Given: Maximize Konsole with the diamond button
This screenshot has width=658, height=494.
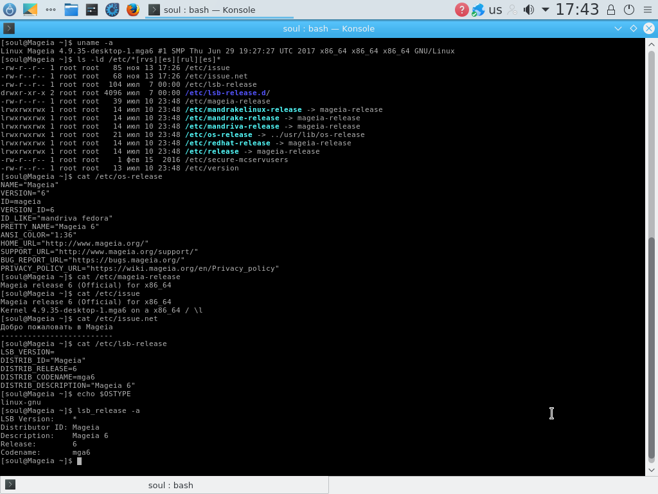Looking at the screenshot, I should (x=633, y=28).
